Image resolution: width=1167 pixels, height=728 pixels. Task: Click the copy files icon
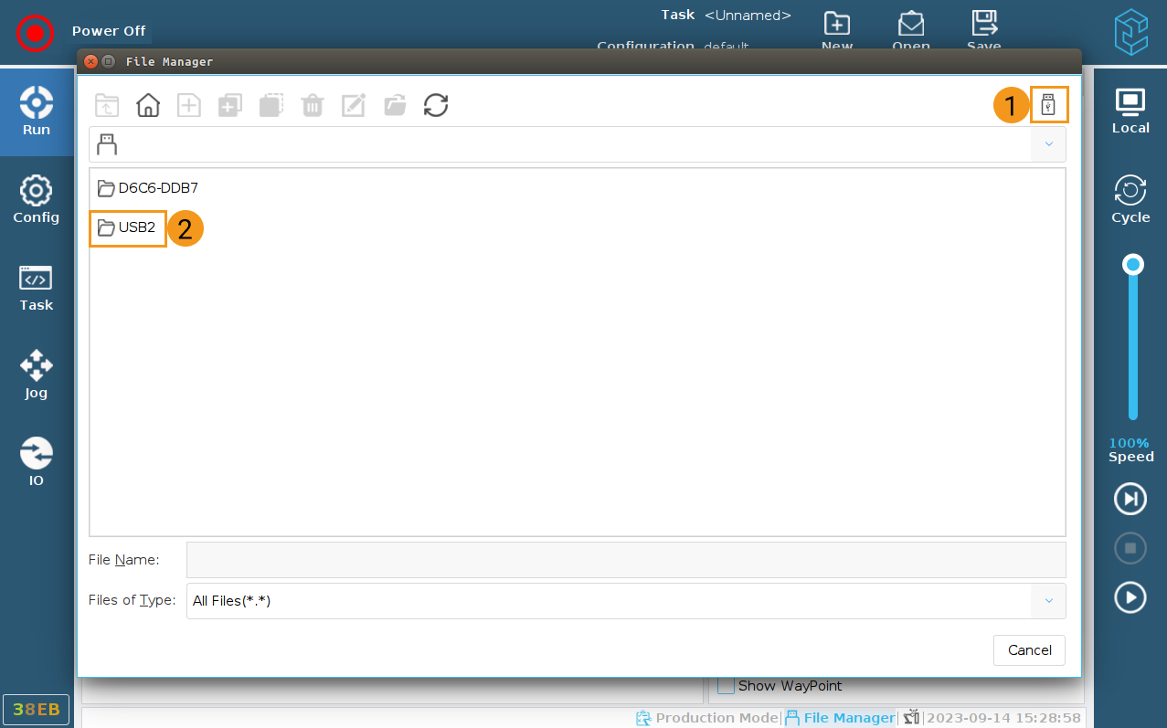(271, 105)
